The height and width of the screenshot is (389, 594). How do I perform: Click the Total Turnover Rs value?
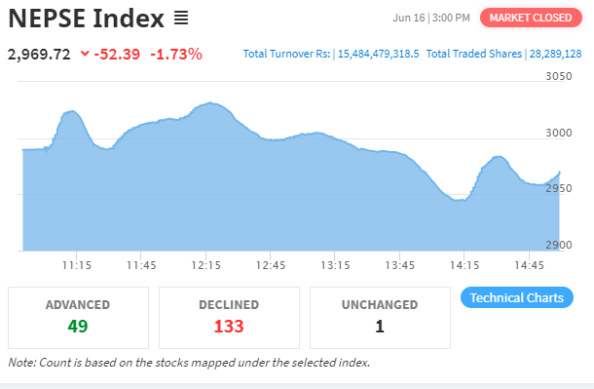pyautogui.click(x=378, y=54)
